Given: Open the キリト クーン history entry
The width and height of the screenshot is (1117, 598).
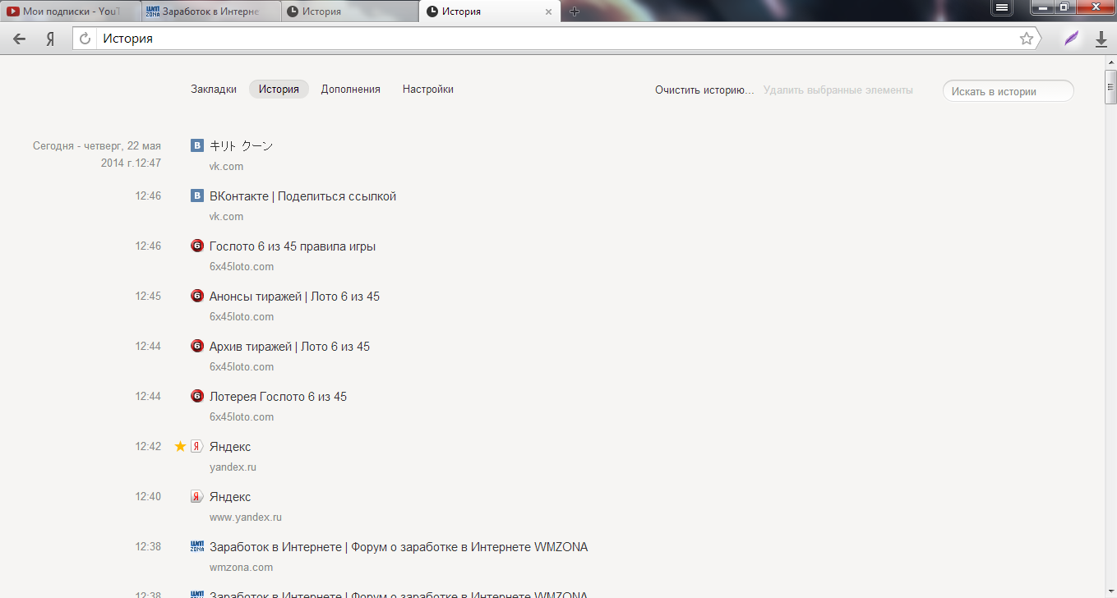Looking at the screenshot, I should pos(242,145).
